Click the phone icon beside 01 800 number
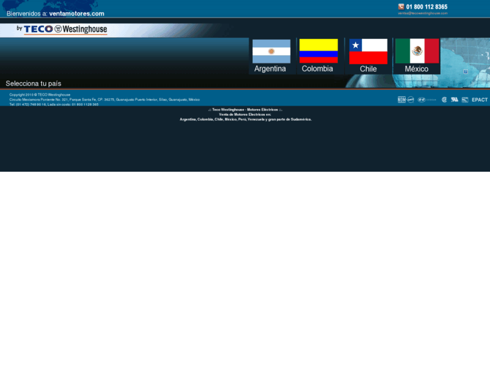The height and width of the screenshot is (367, 490). 401,7
